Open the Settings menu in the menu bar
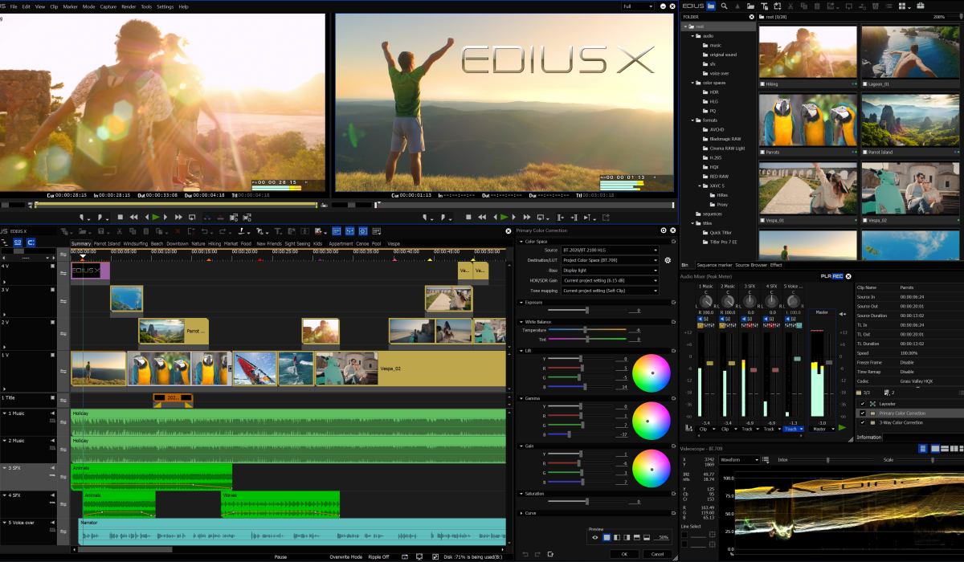Viewport: 964px width, 562px height. coord(165,6)
